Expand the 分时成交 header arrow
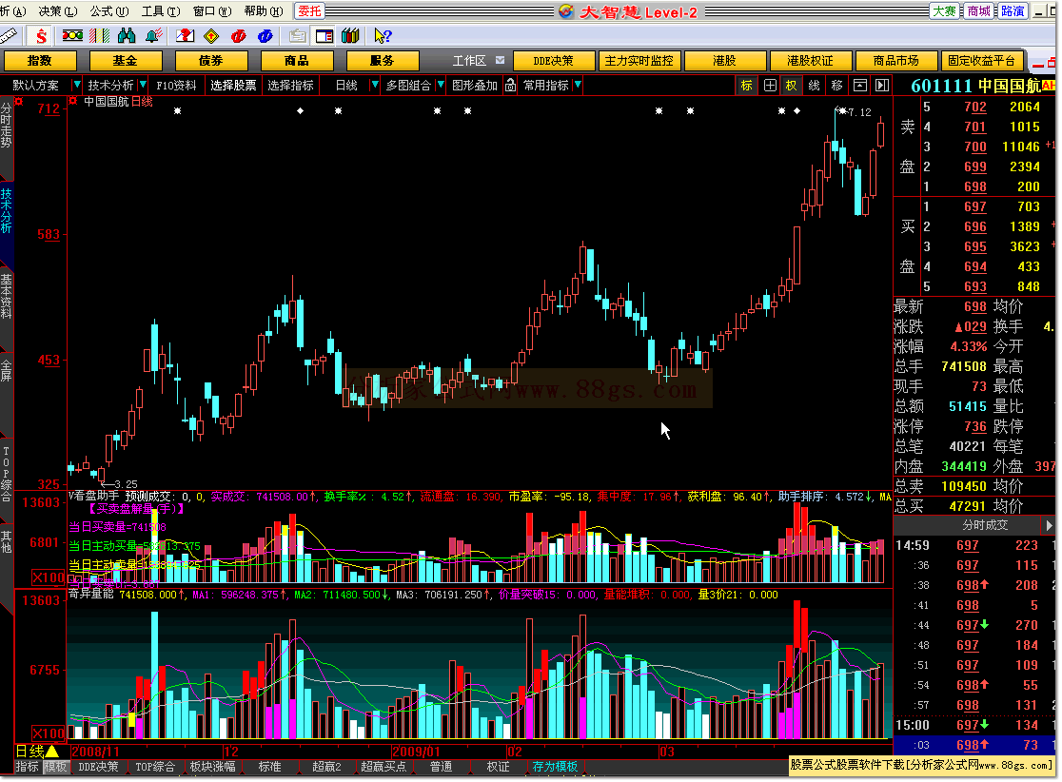This screenshot has width=1062, height=782. [1049, 525]
